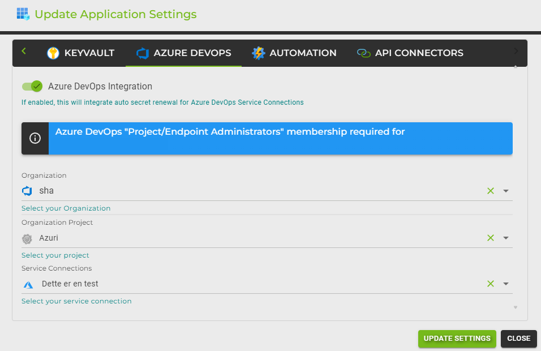
Task: Click the auto secret renewal description text
Action: [x=162, y=102]
